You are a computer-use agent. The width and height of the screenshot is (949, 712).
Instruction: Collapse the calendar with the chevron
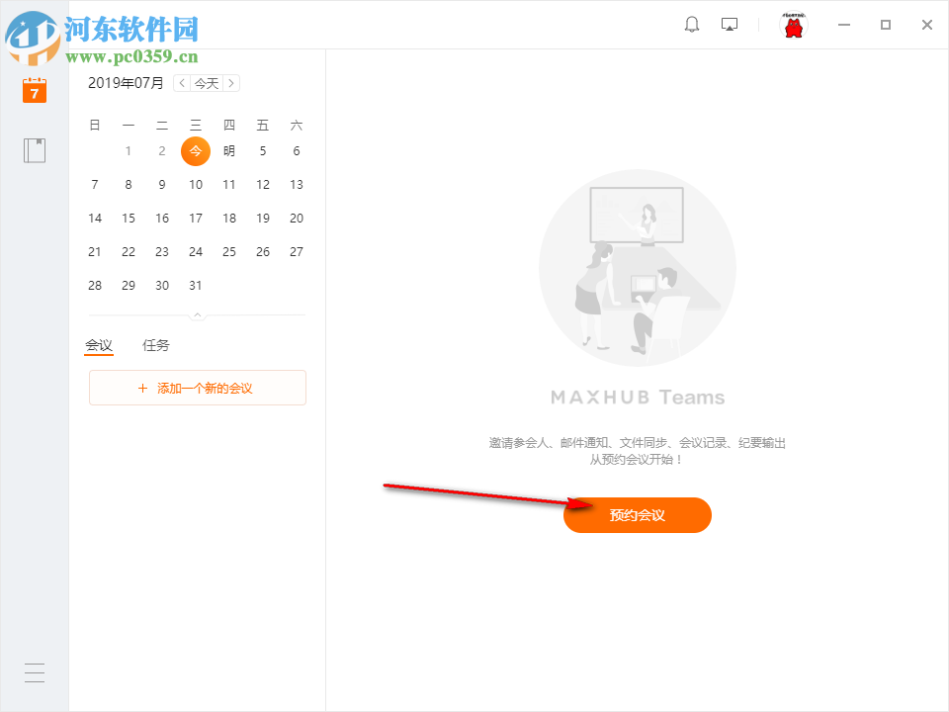197,313
